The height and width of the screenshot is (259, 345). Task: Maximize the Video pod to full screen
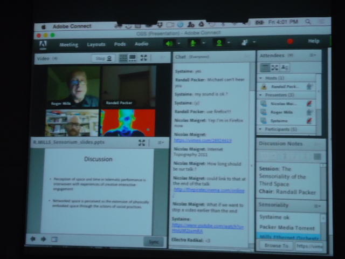[x=144, y=58]
